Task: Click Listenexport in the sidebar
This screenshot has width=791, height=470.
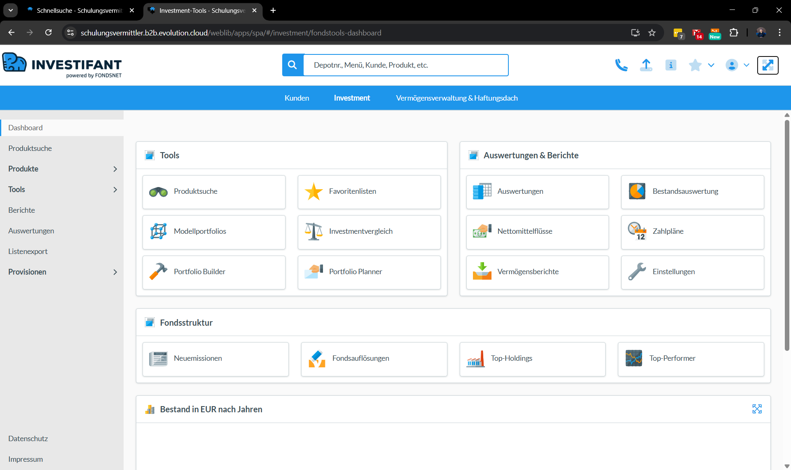Action: click(28, 251)
